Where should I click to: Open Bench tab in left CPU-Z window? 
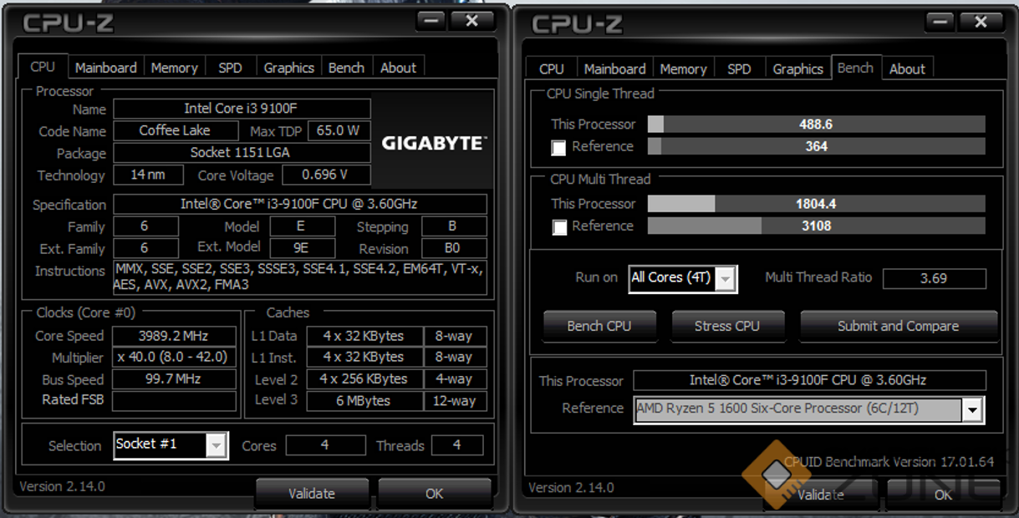(x=346, y=68)
